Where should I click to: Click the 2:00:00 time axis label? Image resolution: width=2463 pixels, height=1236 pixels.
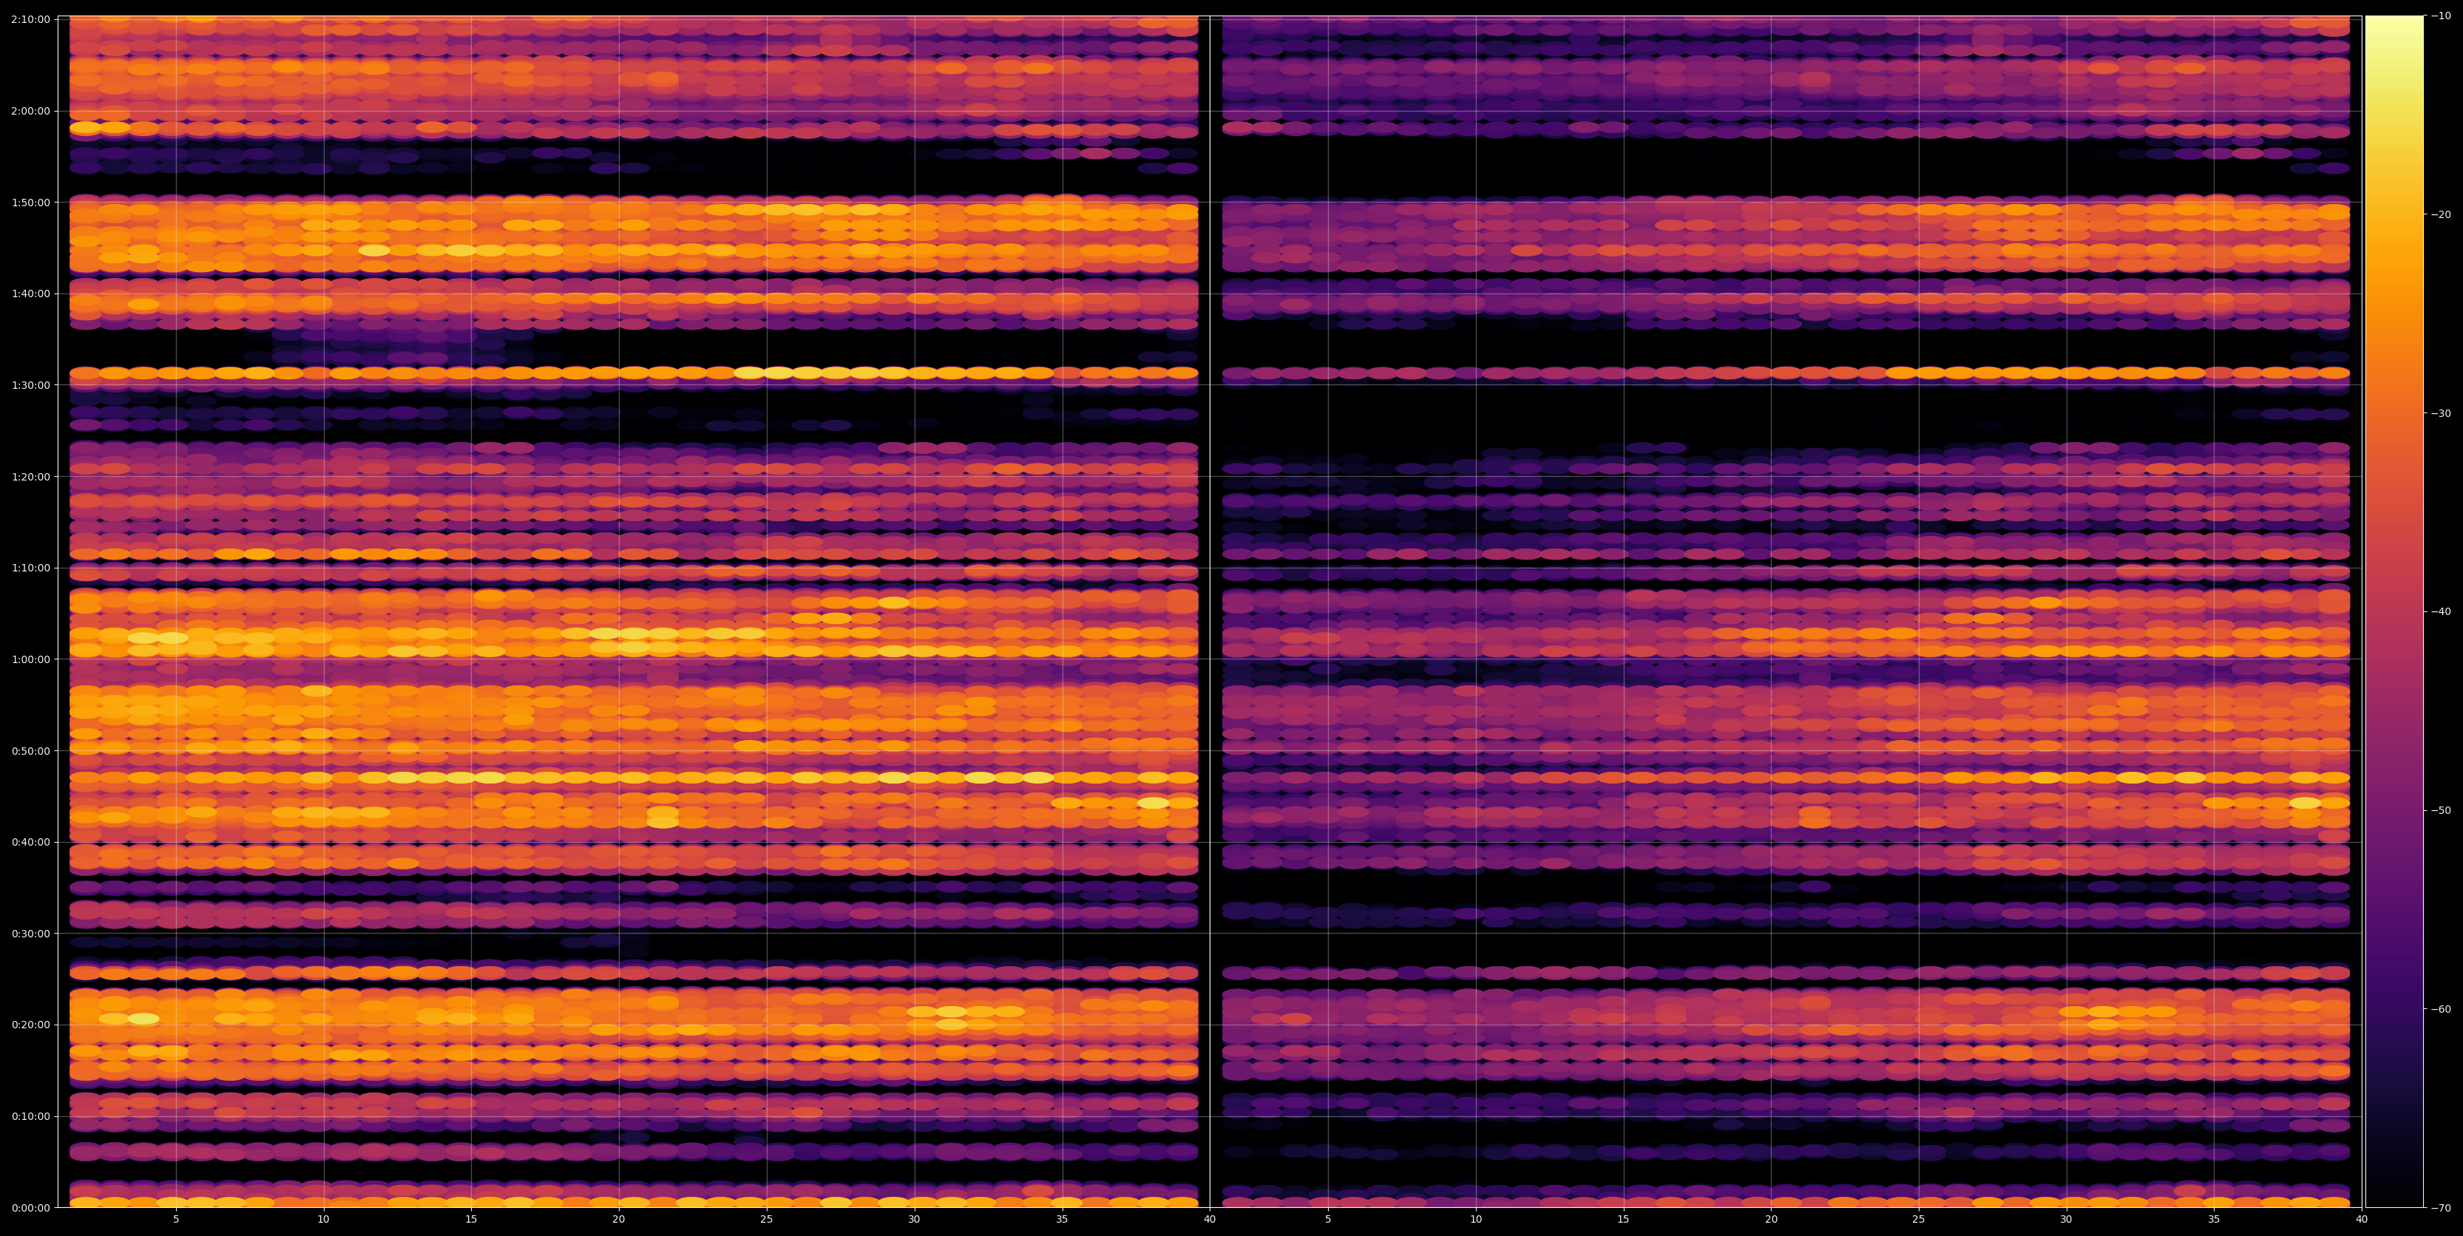tap(32, 111)
